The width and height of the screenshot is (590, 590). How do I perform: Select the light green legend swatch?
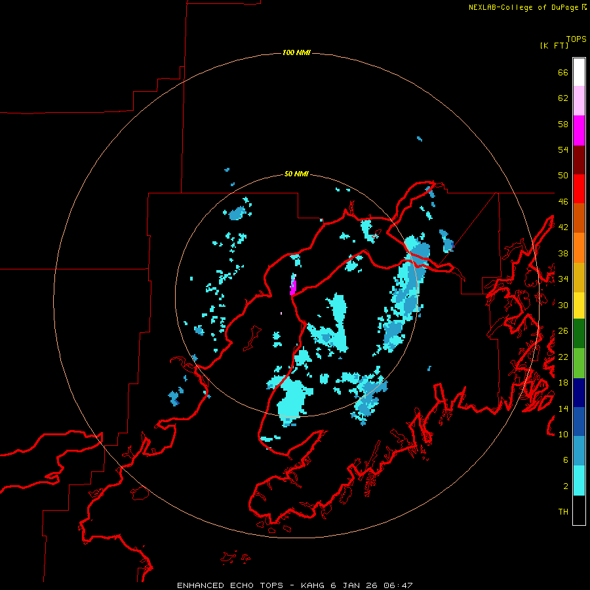click(x=579, y=363)
